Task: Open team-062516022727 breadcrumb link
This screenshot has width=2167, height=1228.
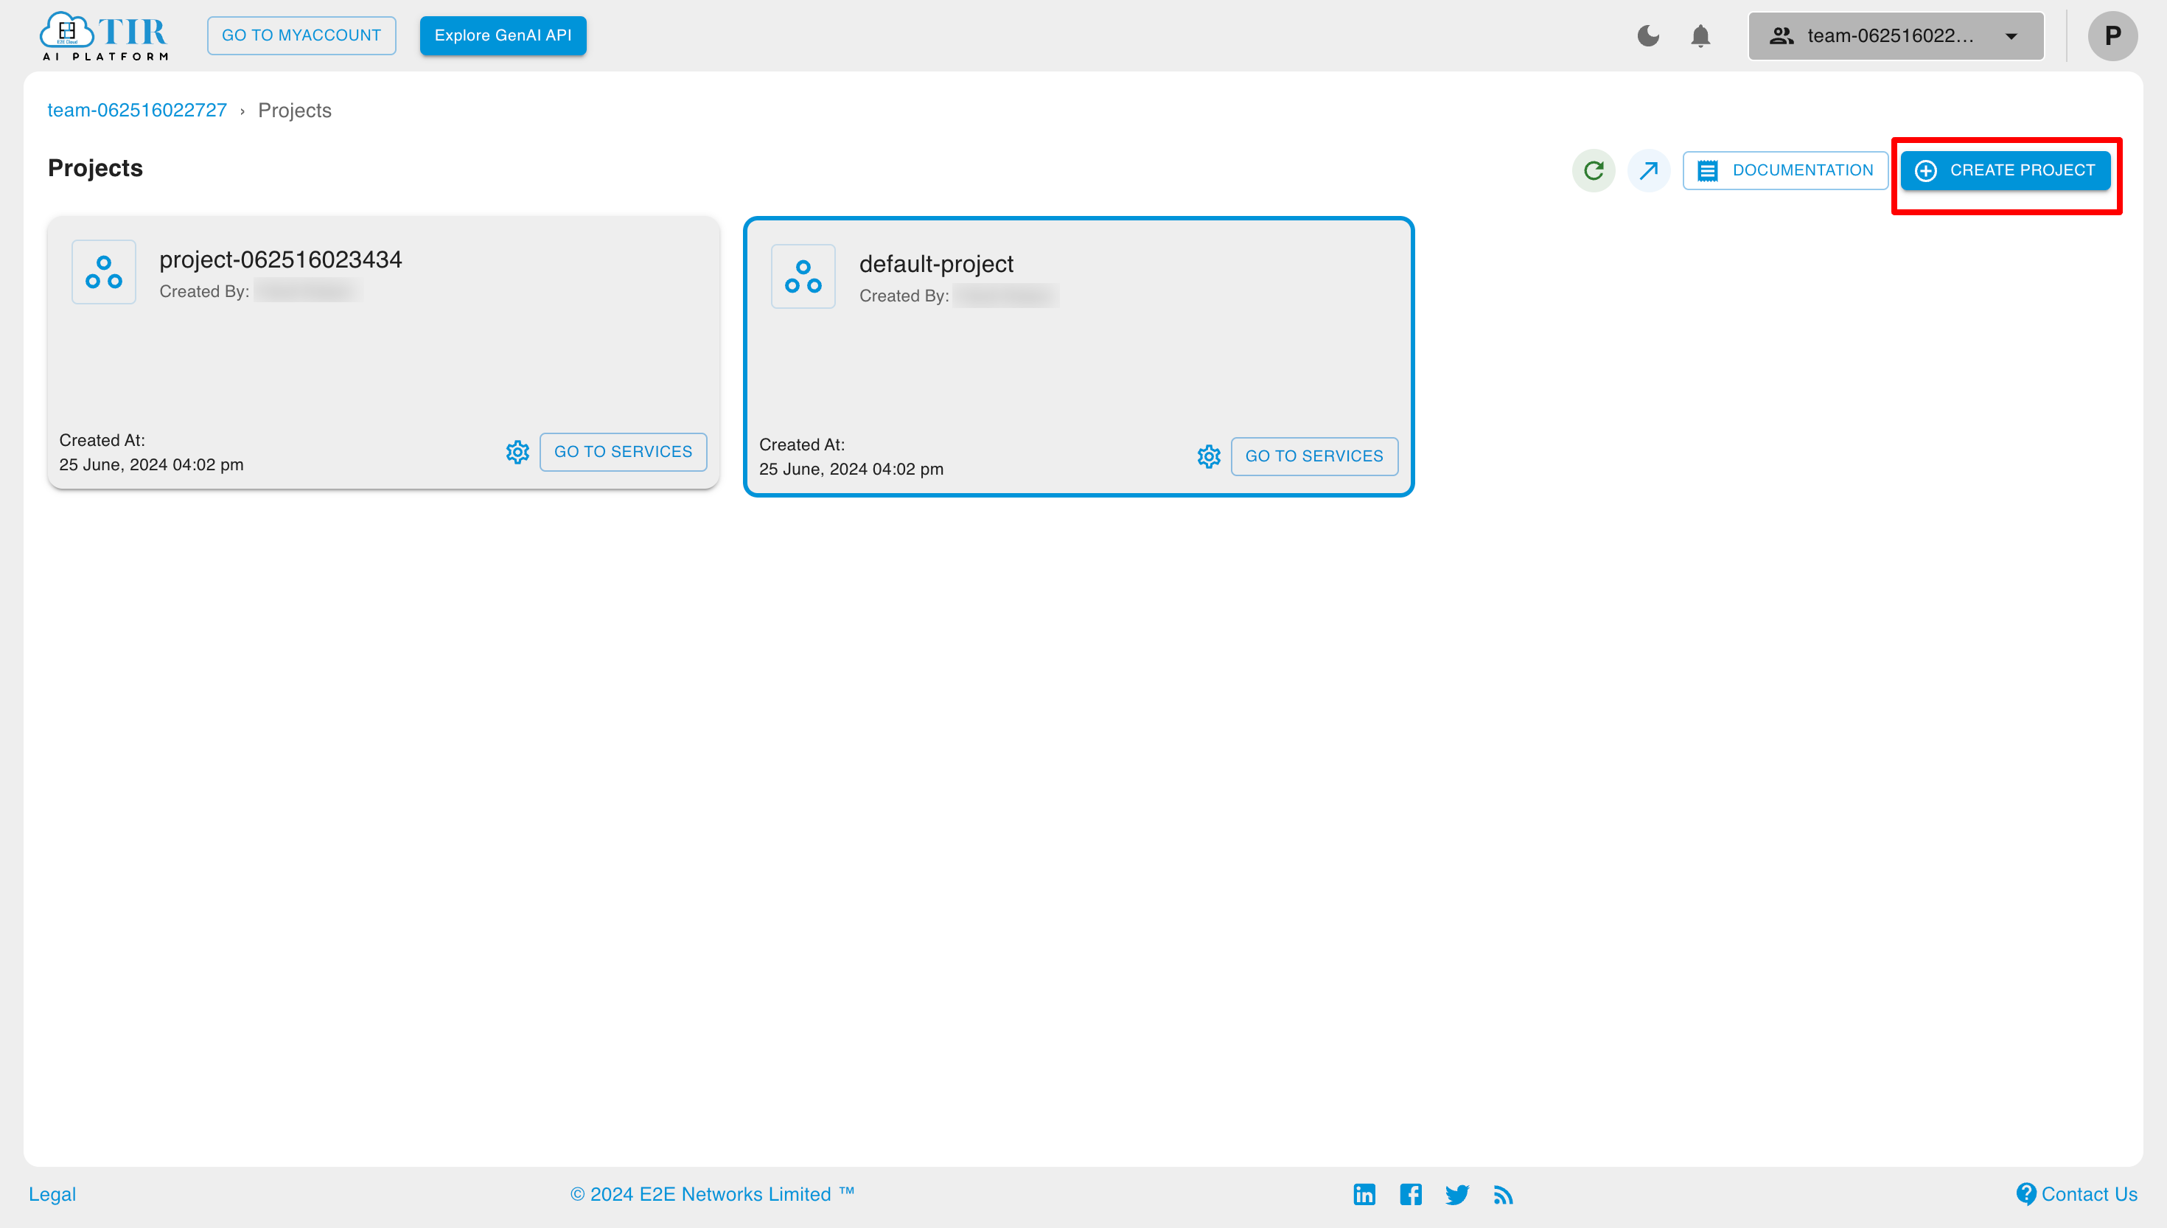Action: 136,111
